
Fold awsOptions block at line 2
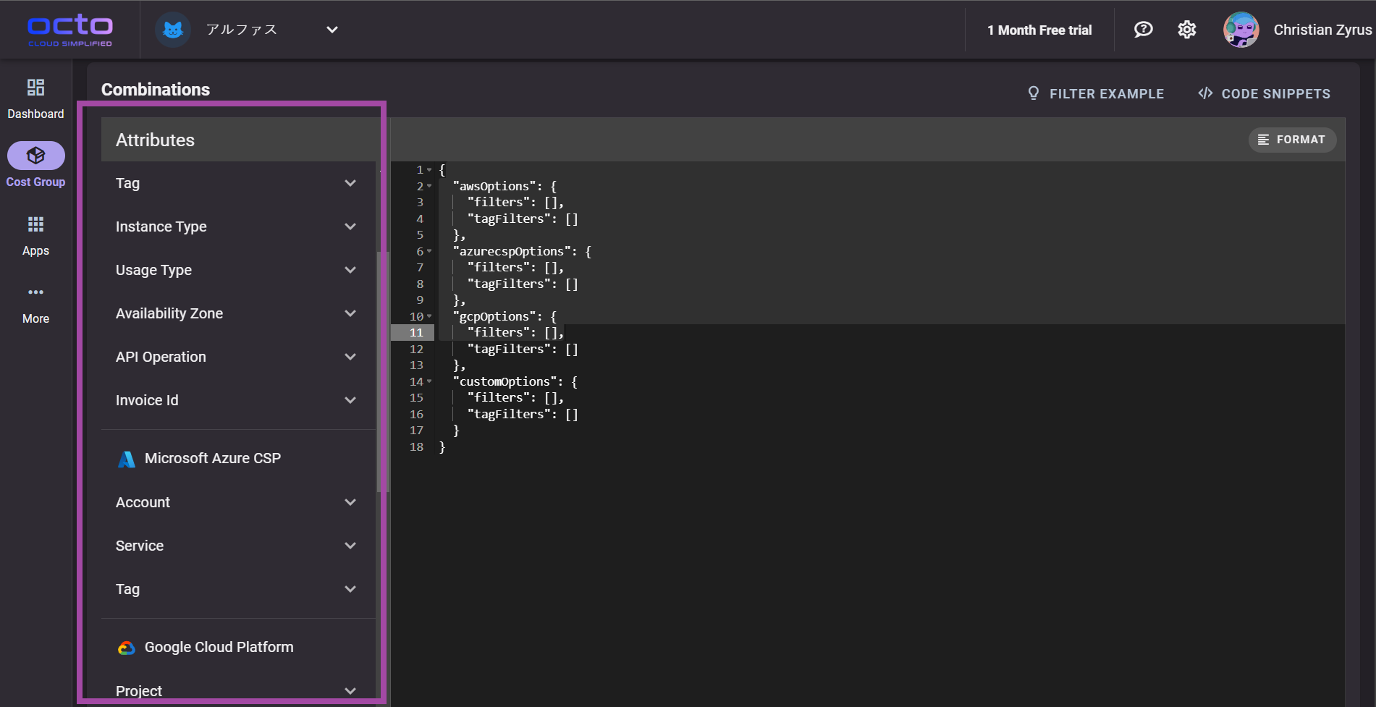tap(429, 186)
